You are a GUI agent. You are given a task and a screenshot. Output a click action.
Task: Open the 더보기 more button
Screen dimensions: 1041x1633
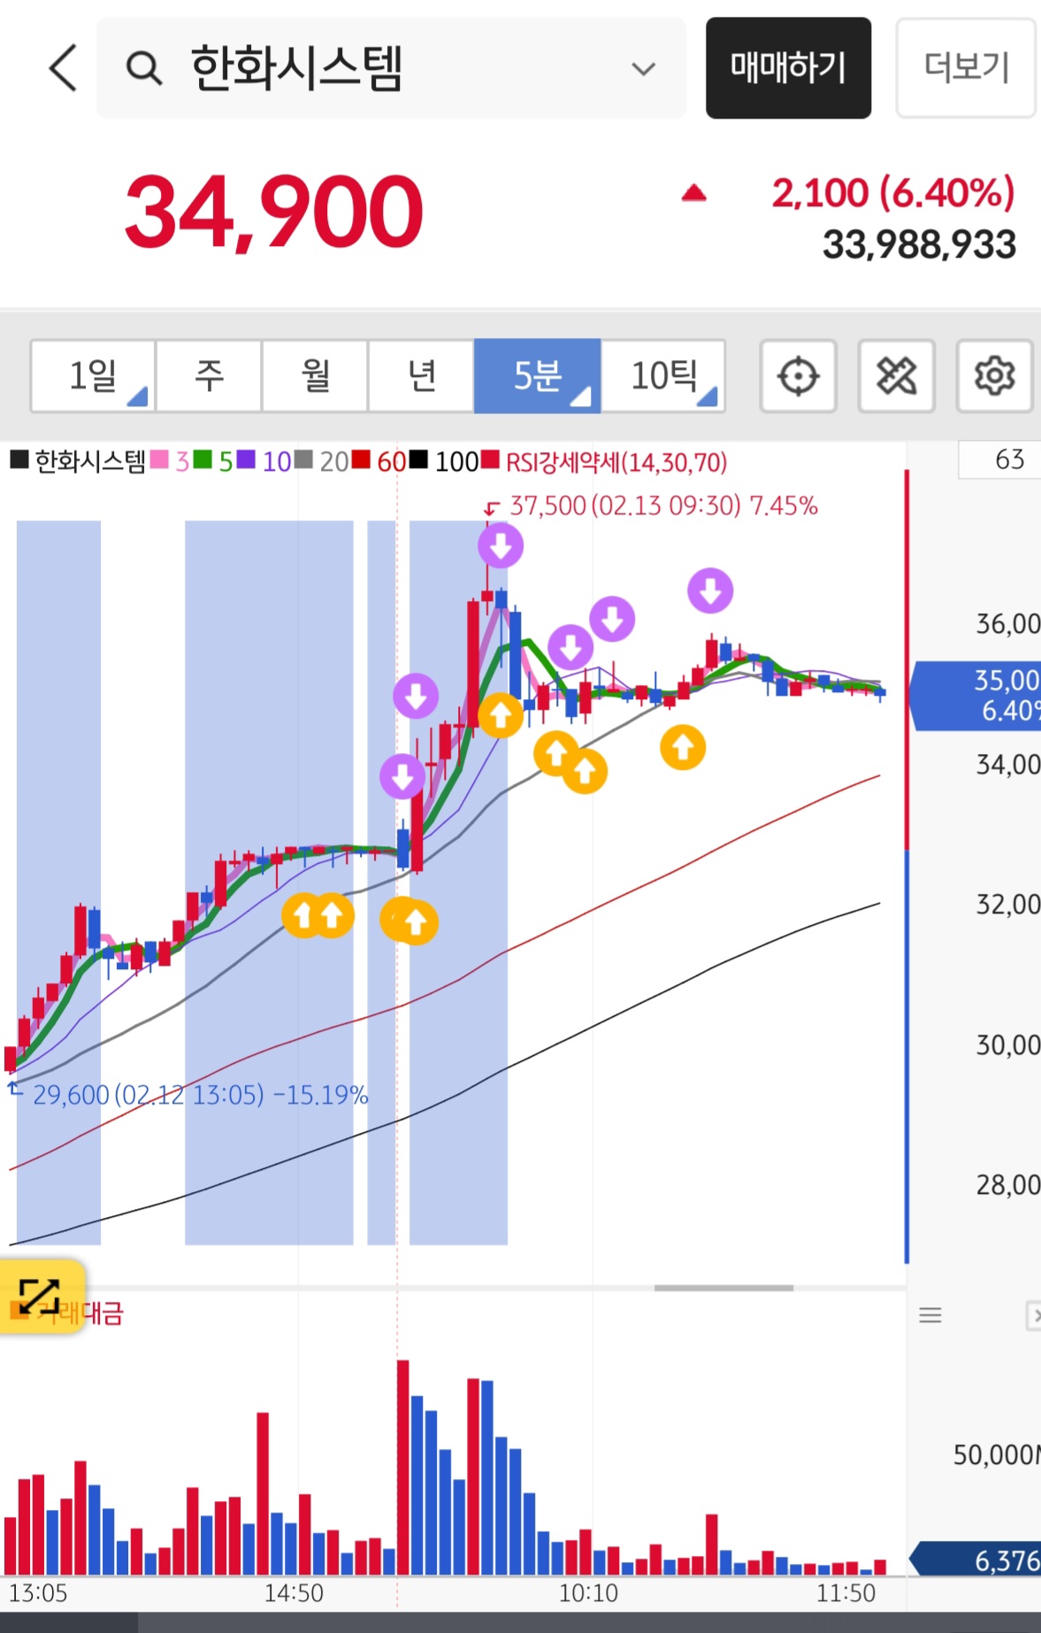pyautogui.click(x=966, y=68)
